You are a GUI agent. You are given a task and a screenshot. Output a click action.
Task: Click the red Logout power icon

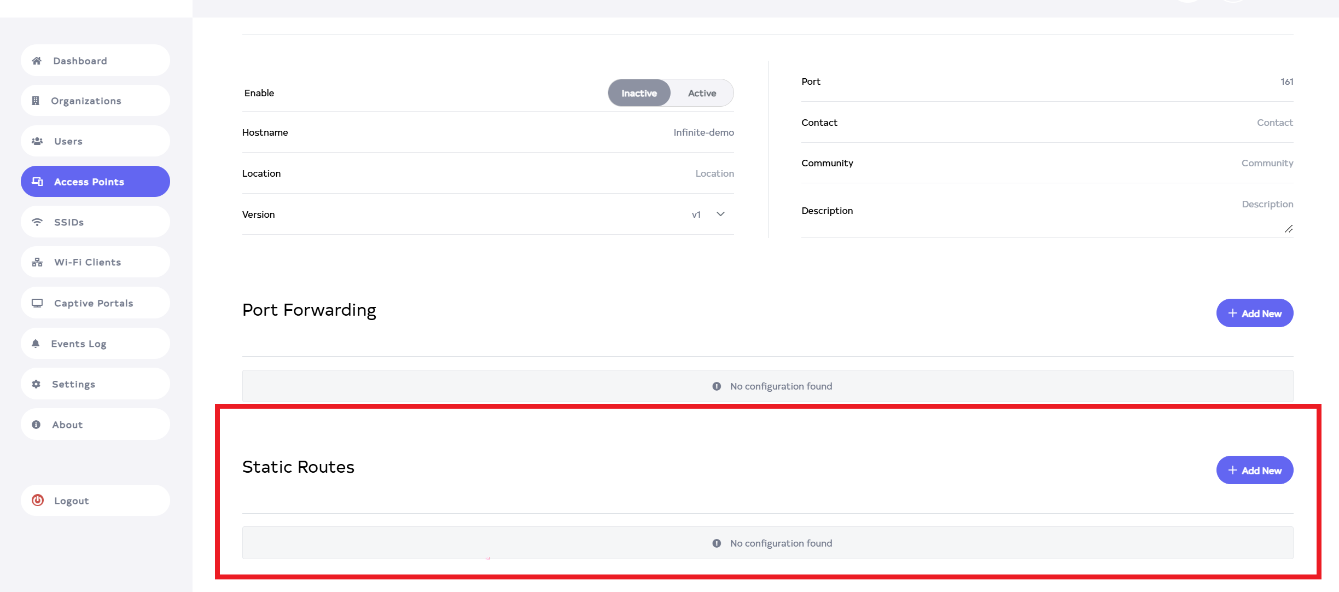[38, 500]
